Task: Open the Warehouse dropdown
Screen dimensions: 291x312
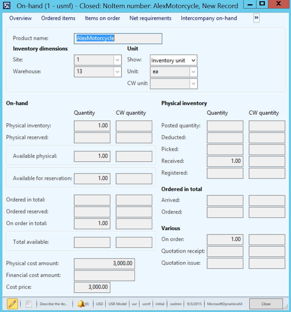Action: [117, 72]
